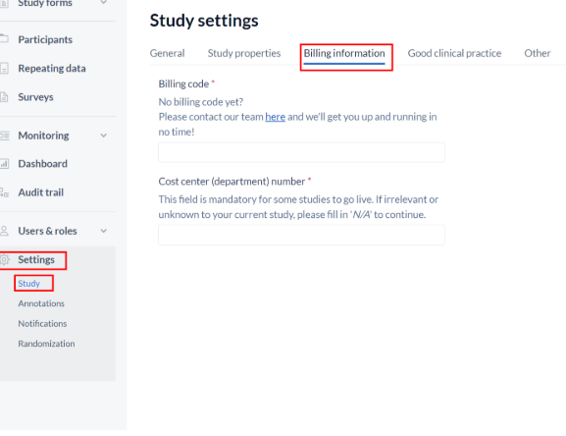Screen dimensions: 566x436
Task: Click the Monitoring icon in sidebar
Action: pos(4,136)
